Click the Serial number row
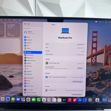Screen dimensions: 111x111 point(65,54)
